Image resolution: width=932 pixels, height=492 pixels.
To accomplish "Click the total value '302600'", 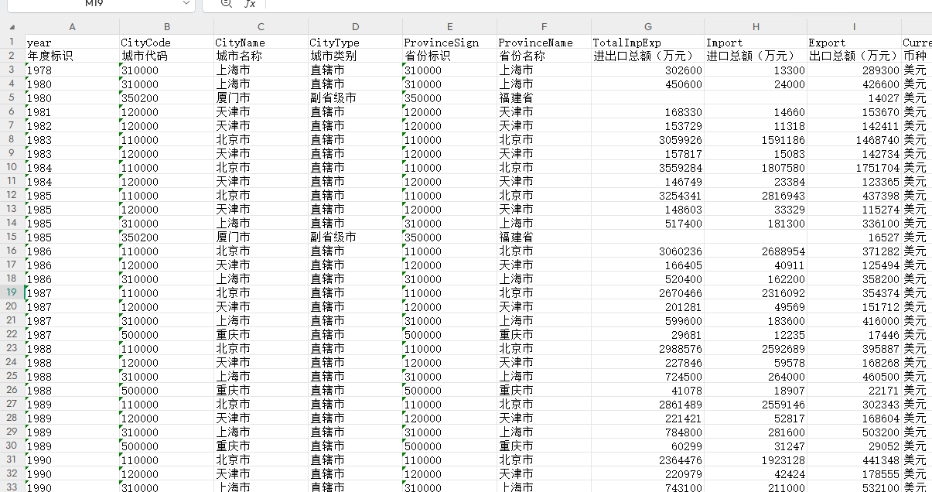I will [647, 70].
